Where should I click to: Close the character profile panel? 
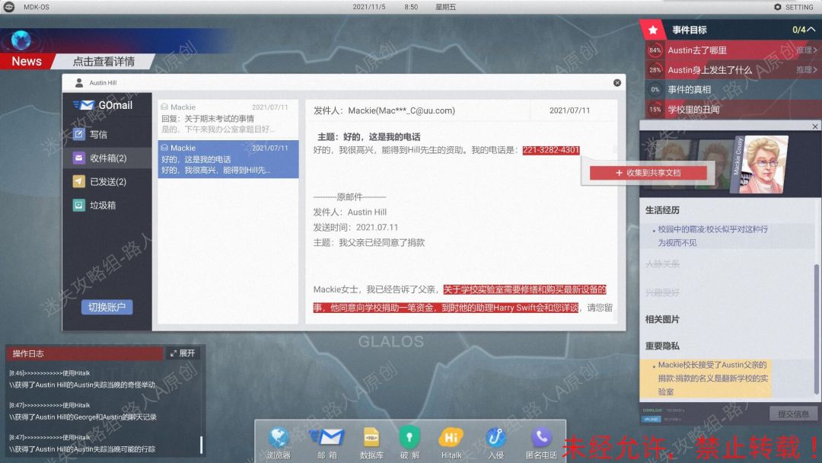[x=814, y=126]
